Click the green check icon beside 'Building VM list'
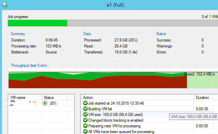 85,109
